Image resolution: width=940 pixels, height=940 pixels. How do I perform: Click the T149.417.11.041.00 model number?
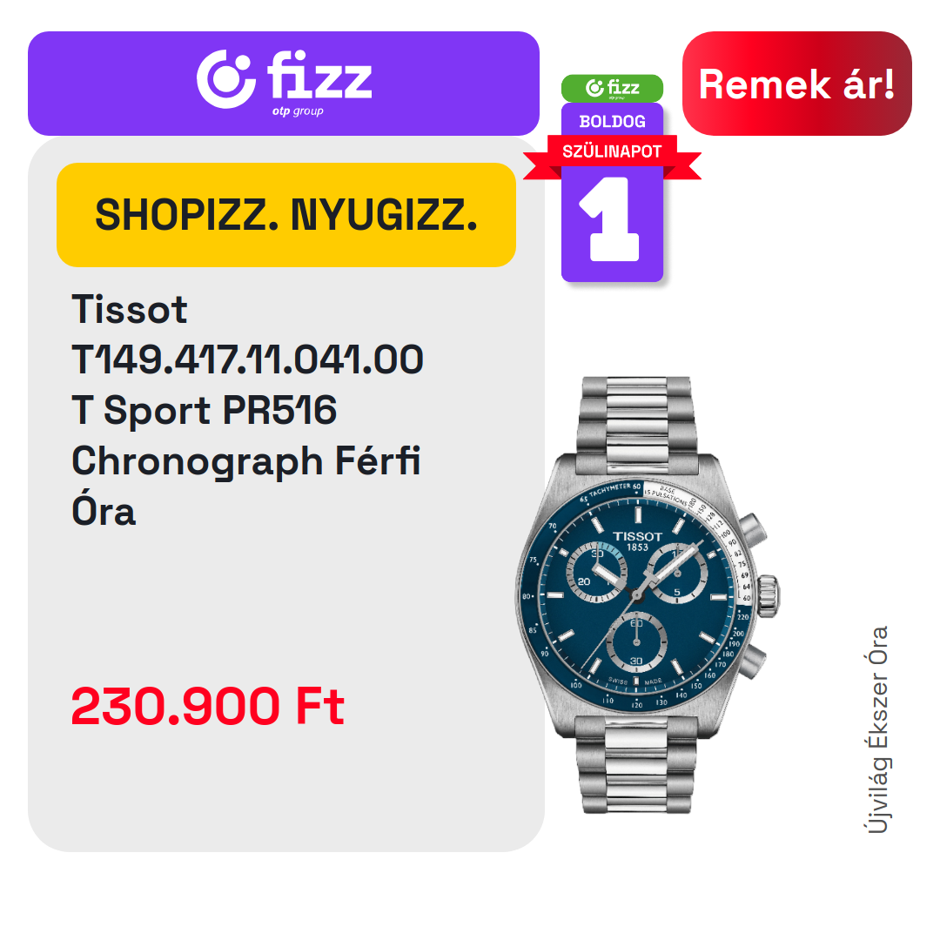pos(247,359)
